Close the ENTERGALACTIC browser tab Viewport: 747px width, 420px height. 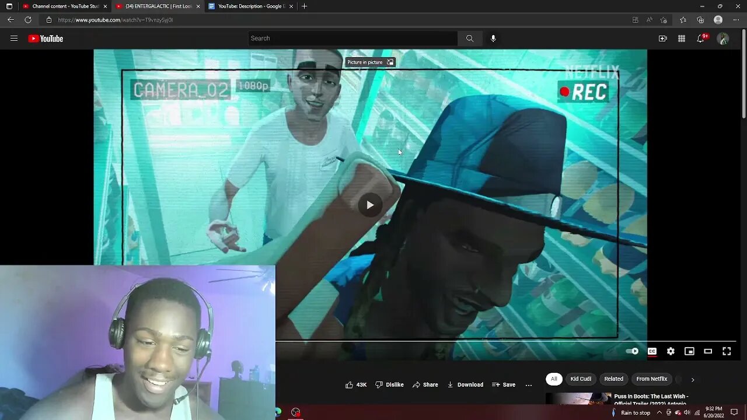tap(198, 6)
